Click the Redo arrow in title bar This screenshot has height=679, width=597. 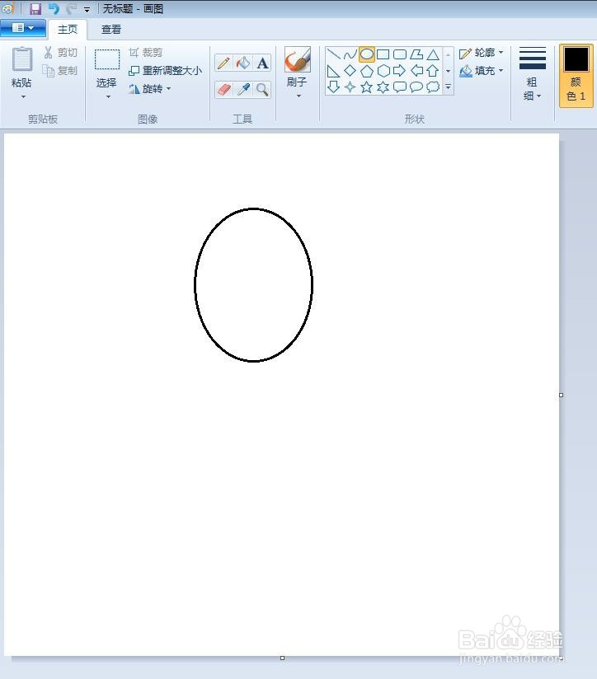(72, 8)
